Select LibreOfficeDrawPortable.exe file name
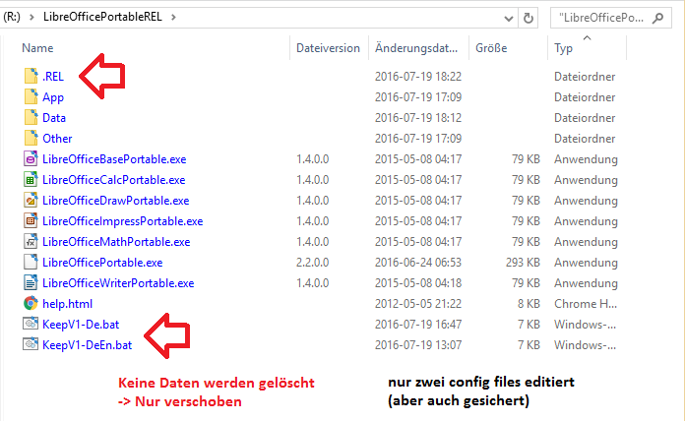Screen dimensions: 685x421 pyautogui.click(x=116, y=201)
